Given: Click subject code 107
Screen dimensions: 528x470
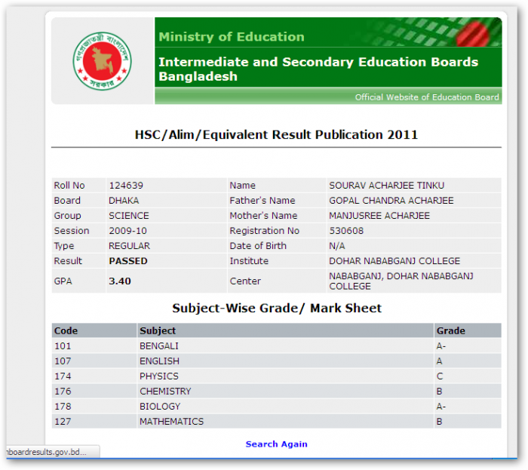Looking at the screenshot, I should tap(63, 361).
